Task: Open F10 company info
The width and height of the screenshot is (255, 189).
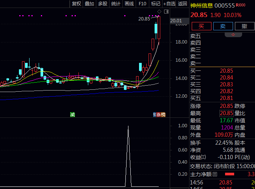Action: tap(142, 4)
